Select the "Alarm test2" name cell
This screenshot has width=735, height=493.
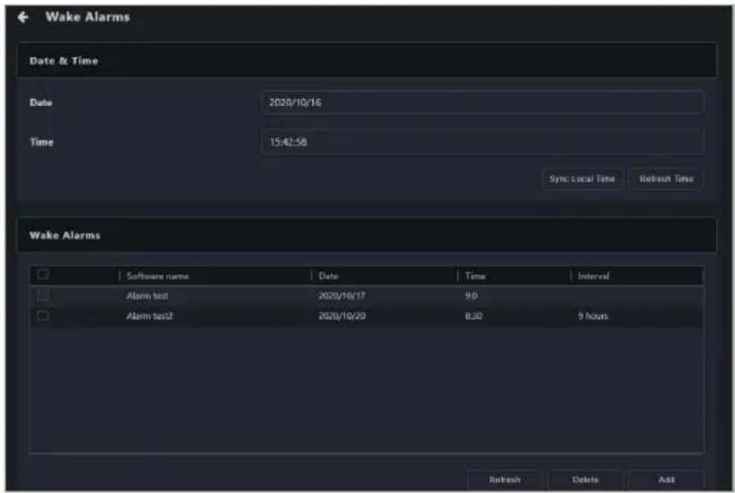point(150,316)
